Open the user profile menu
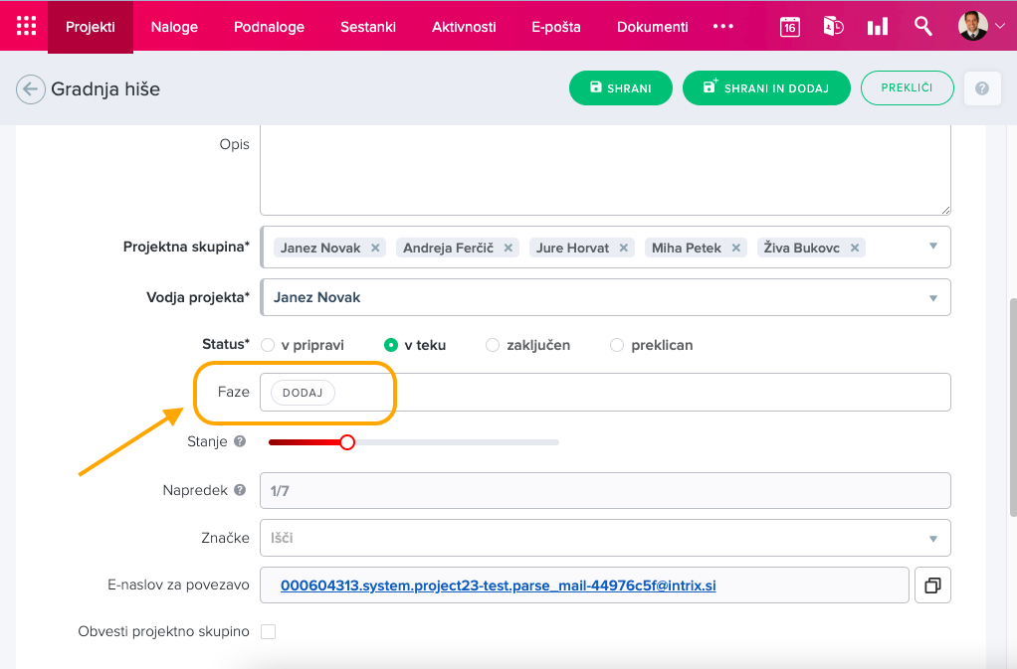Screen dimensions: 1017x669 coord(981,27)
